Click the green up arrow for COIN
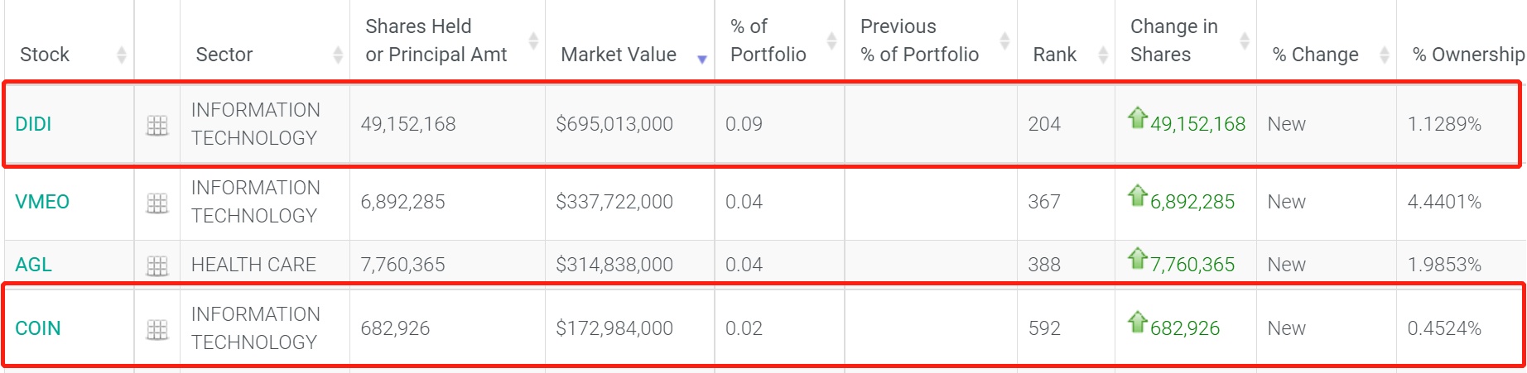This screenshot has height=373, width=1527. point(1138,323)
